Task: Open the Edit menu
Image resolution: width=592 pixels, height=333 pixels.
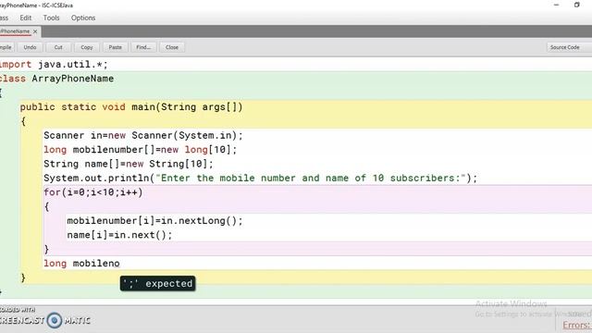Action: point(26,18)
